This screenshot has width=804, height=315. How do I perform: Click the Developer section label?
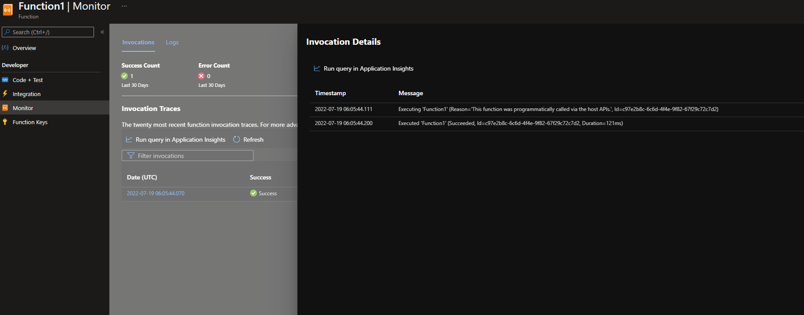tap(15, 65)
